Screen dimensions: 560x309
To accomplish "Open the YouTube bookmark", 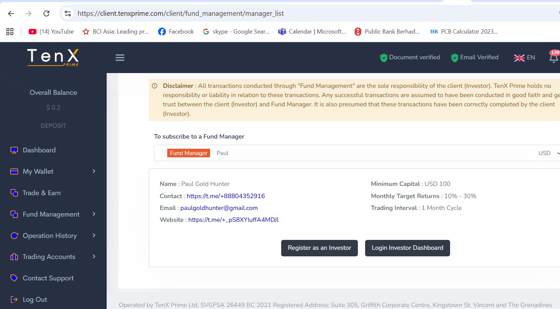I will tap(51, 32).
